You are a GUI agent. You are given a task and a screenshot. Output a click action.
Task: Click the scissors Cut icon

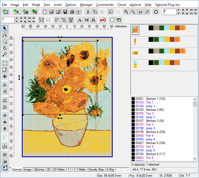[88, 12]
